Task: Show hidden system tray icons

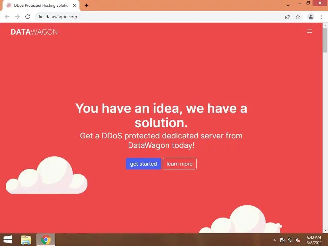Action: (x=275, y=240)
